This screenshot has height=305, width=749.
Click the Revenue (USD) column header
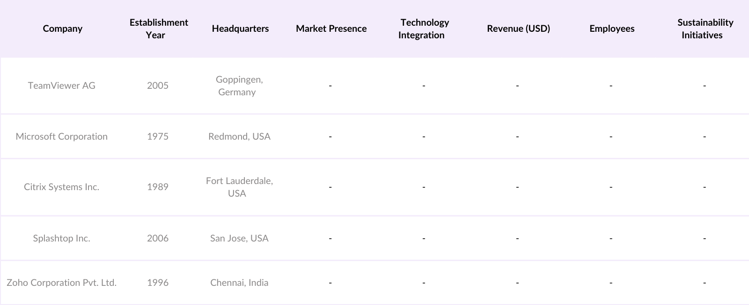518,28
